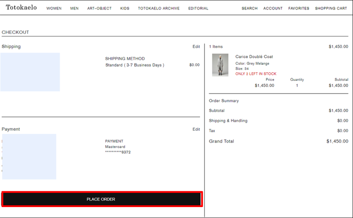Image resolution: width=353 pixels, height=218 pixels.
Task: Click the Shipping & Handling label
Action: tap(228, 121)
